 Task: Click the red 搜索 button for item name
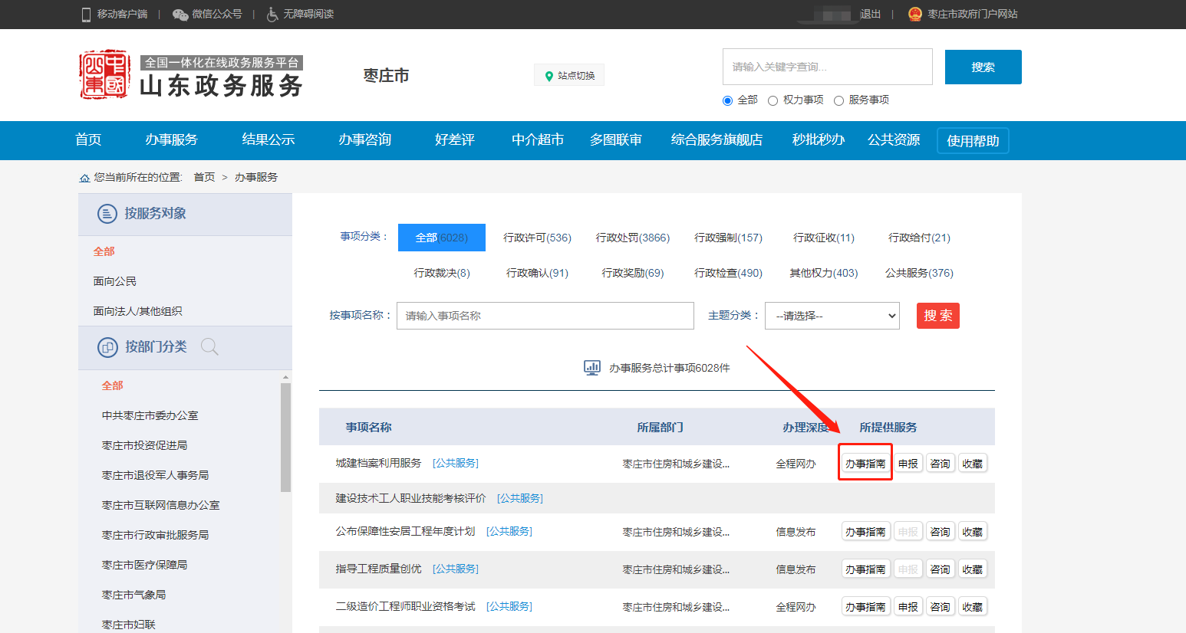pyautogui.click(x=937, y=316)
